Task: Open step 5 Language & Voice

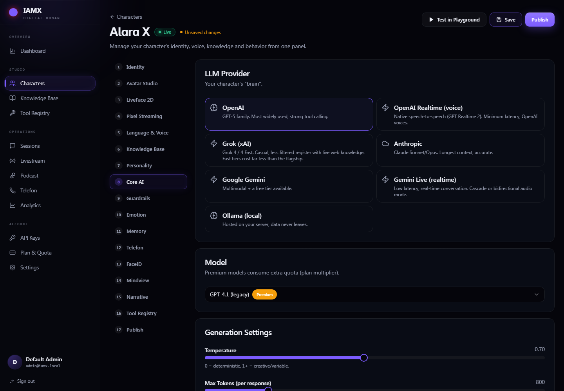Action: point(148,133)
